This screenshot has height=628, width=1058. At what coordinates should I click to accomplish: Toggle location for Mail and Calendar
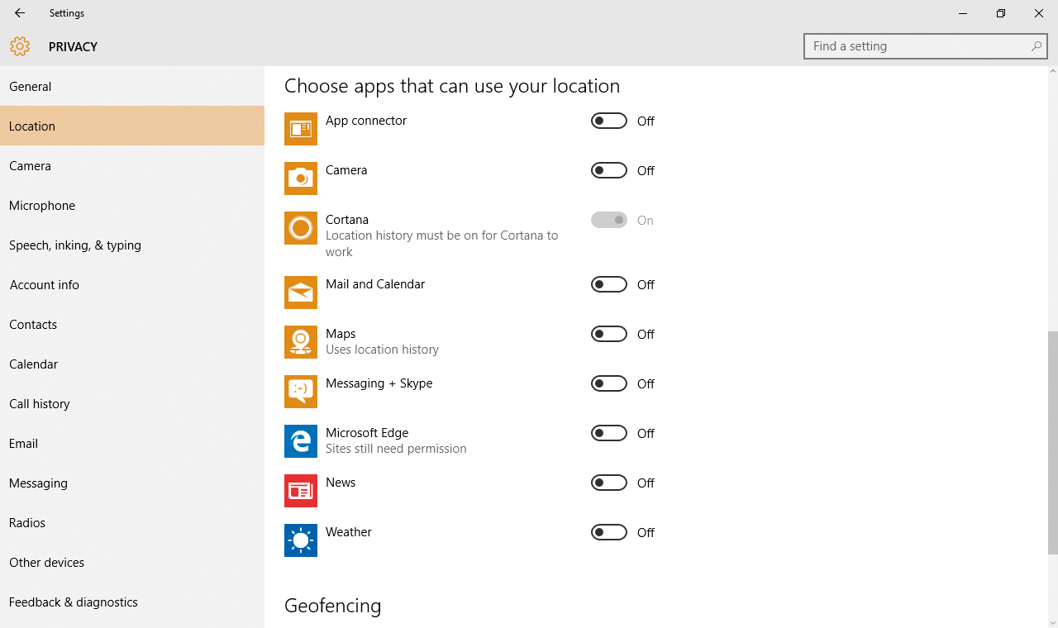coord(609,285)
